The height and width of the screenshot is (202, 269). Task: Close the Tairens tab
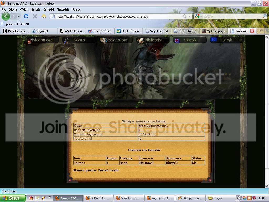click(252, 31)
